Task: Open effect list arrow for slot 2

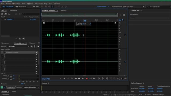Action: pyautogui.click(x=36, y=55)
